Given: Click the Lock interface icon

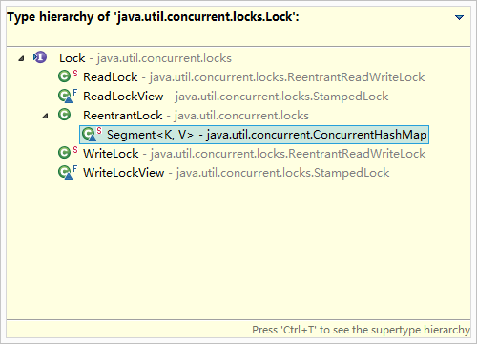Looking at the screenshot, I should [x=40, y=57].
